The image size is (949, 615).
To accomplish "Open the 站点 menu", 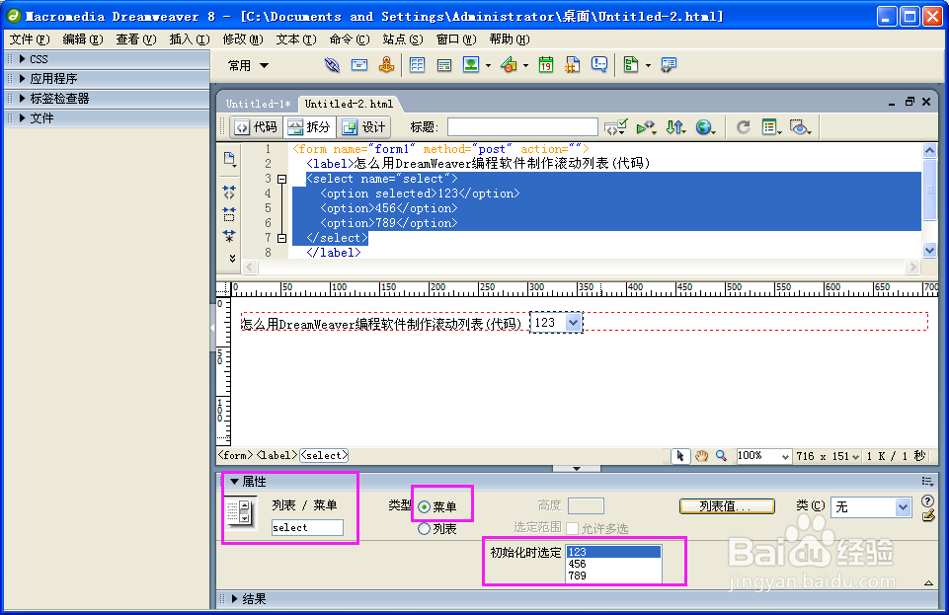I will [403, 39].
